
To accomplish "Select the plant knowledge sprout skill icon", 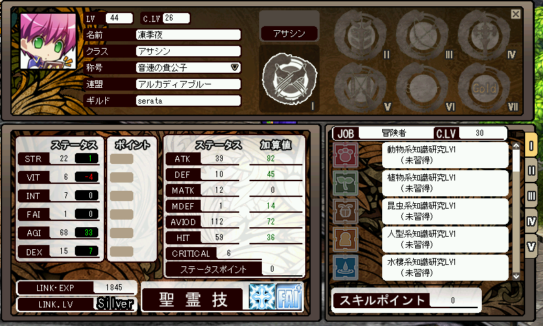I will click(x=345, y=183).
